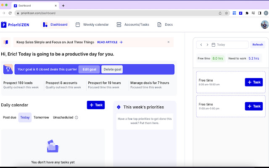
Task: Switch to the Unscheduled filter
Action: 63,118
